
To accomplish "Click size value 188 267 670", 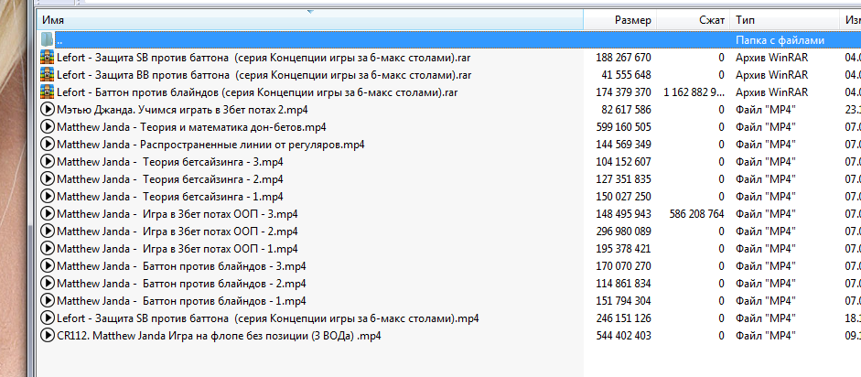I will point(623,57).
